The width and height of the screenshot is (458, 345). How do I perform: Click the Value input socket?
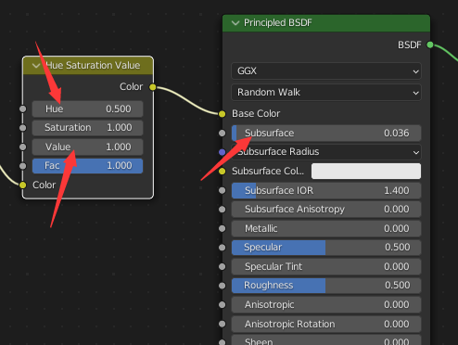22,147
